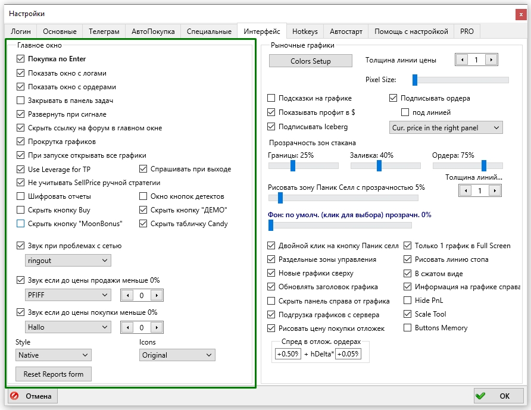
Task: Click the Colors Setup button
Action: coord(311,61)
